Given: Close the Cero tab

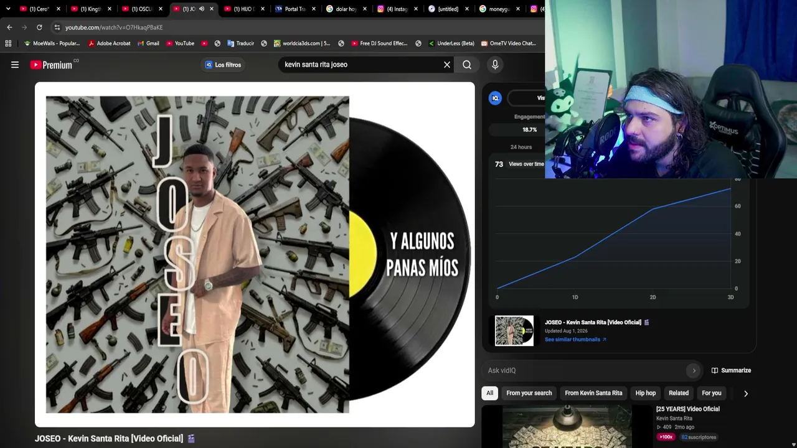Looking at the screenshot, I should [x=59, y=9].
